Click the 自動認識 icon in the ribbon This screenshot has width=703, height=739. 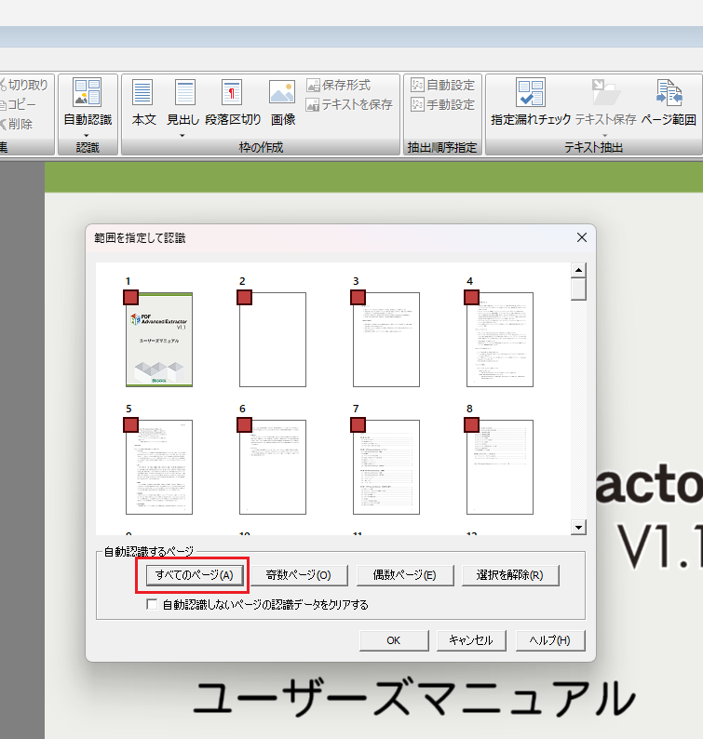[x=88, y=93]
